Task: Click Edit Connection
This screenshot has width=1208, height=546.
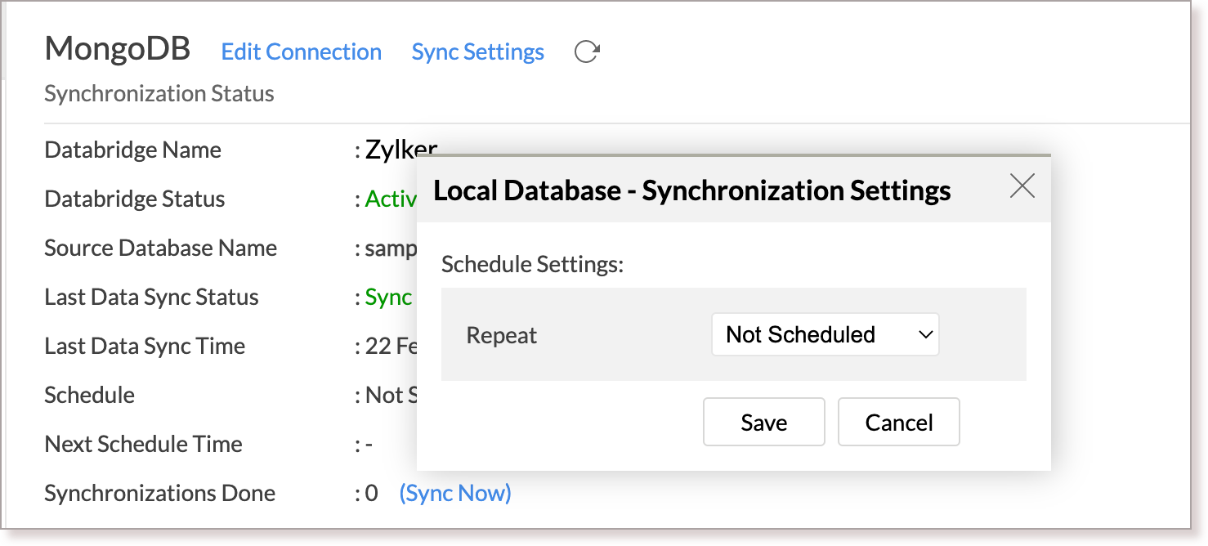Action: tap(301, 51)
